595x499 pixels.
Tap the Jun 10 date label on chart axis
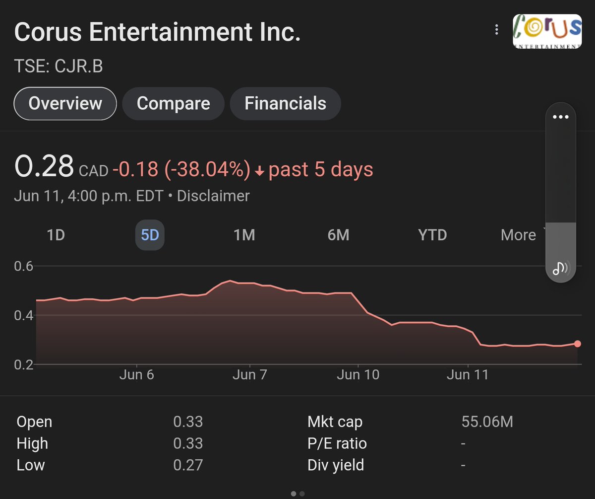tap(358, 374)
